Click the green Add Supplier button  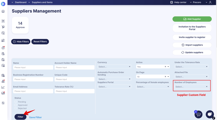coord(192,19)
